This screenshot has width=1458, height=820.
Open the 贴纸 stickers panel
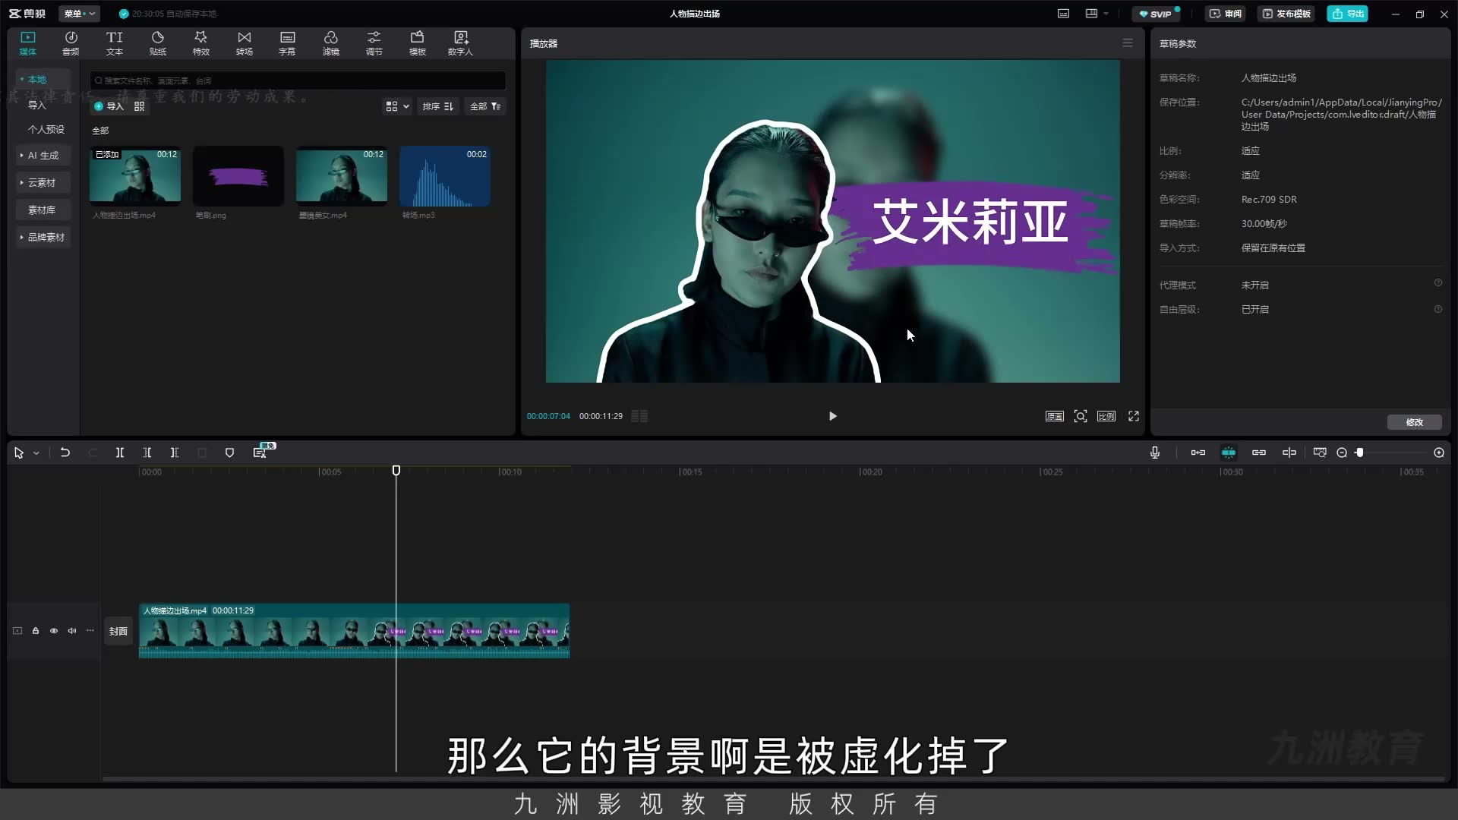[x=158, y=43]
